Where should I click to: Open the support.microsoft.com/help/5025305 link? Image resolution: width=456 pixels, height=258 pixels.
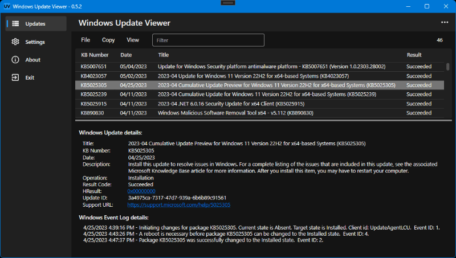179,205
